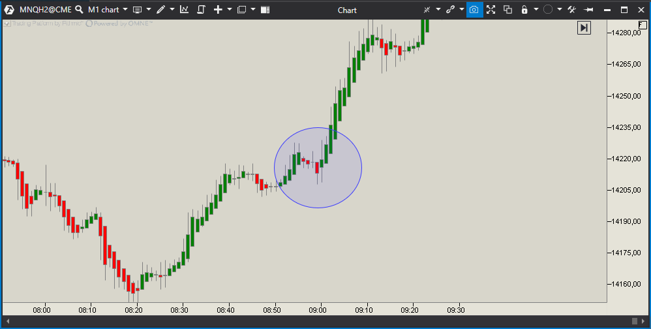Click the Chart window title text
This screenshot has height=329, width=651.
click(347, 10)
